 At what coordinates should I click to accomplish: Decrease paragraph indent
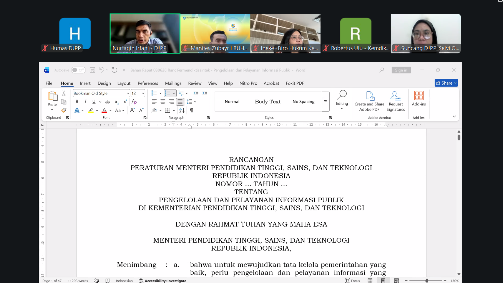tap(196, 93)
